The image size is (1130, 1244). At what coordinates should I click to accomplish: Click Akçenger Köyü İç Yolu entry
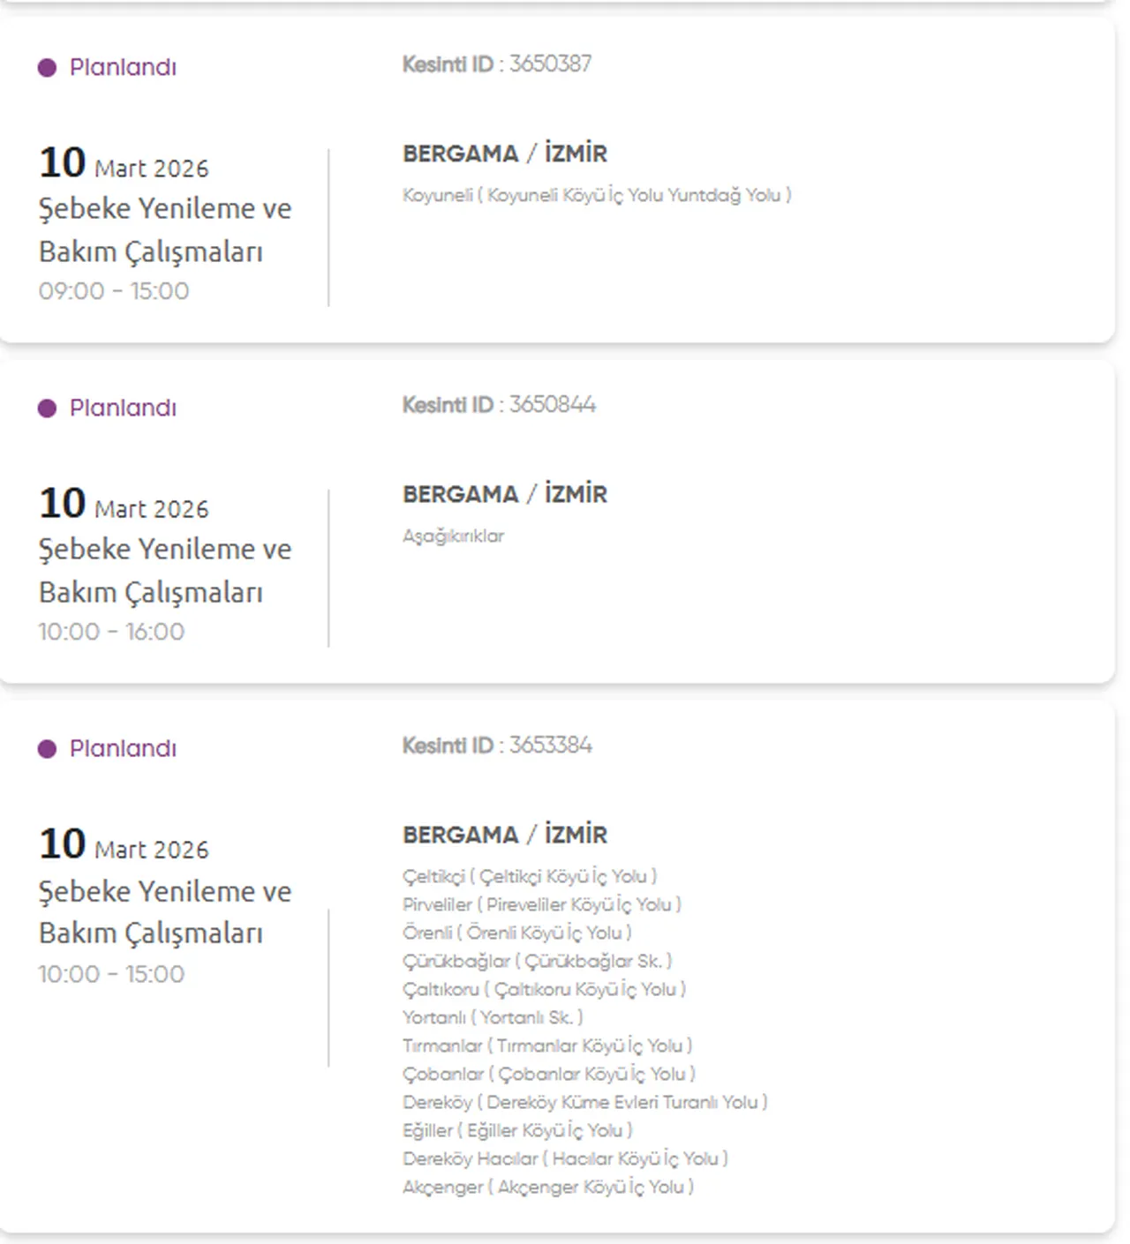click(548, 1187)
